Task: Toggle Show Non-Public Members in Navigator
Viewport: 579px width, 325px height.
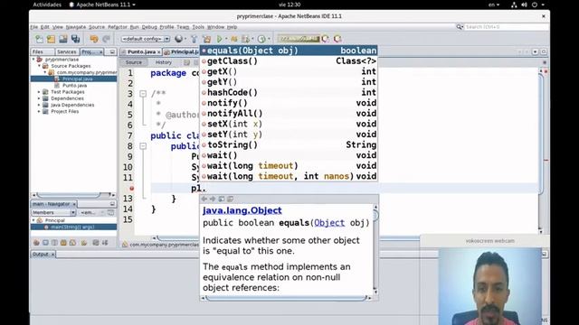Action: click(x=63, y=243)
